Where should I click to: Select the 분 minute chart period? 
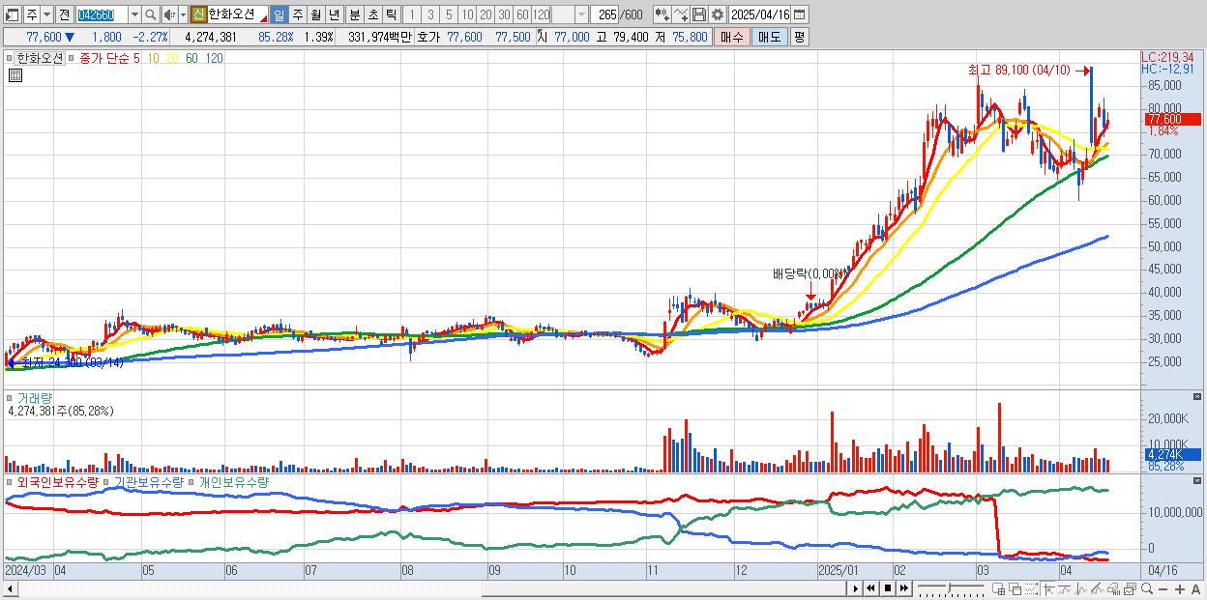click(x=354, y=14)
